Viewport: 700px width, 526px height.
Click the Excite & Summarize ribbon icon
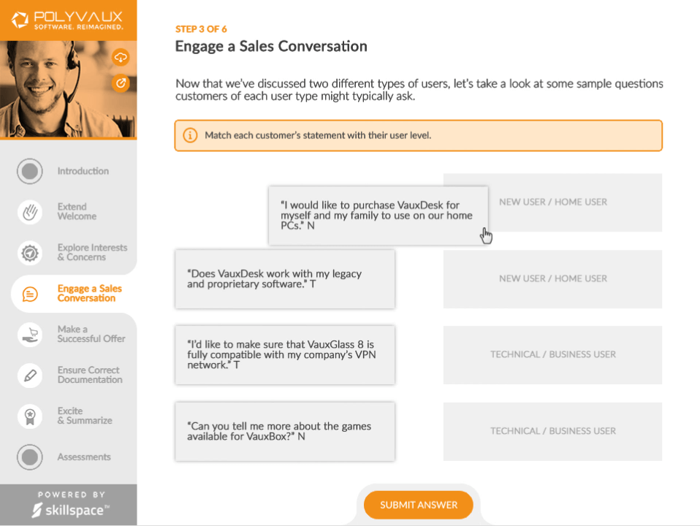28,415
